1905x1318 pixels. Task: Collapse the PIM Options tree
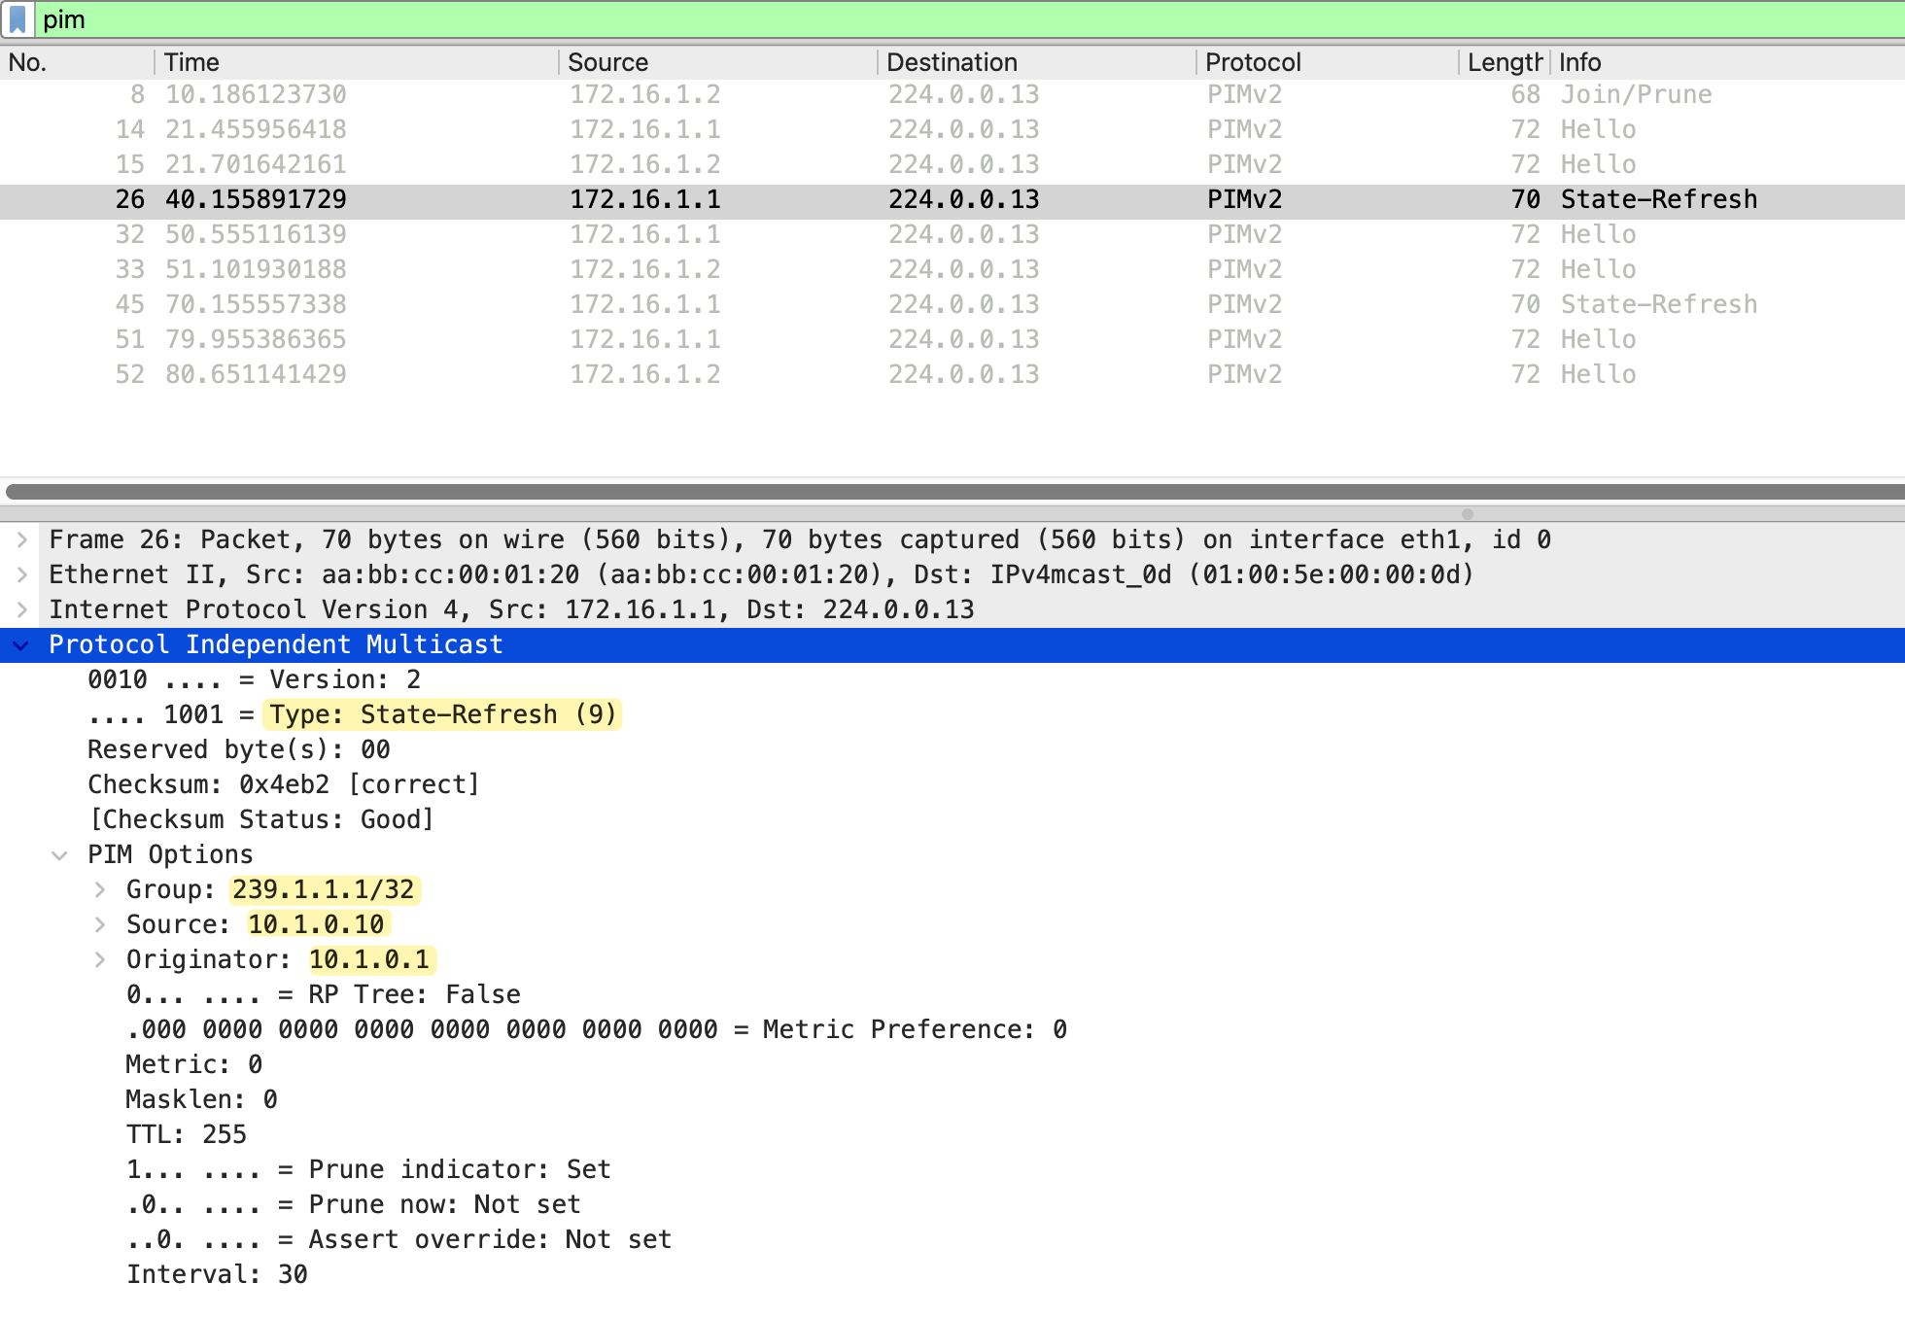[59, 855]
